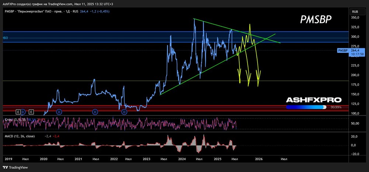The width and height of the screenshot is (369, 172).
Task: Click the 2021 time axis label
Action: [78, 159]
